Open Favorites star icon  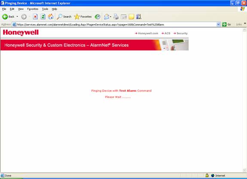(x=77, y=17)
